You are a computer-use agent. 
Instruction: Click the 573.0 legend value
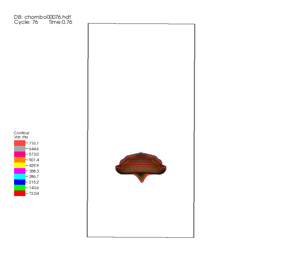point(34,154)
